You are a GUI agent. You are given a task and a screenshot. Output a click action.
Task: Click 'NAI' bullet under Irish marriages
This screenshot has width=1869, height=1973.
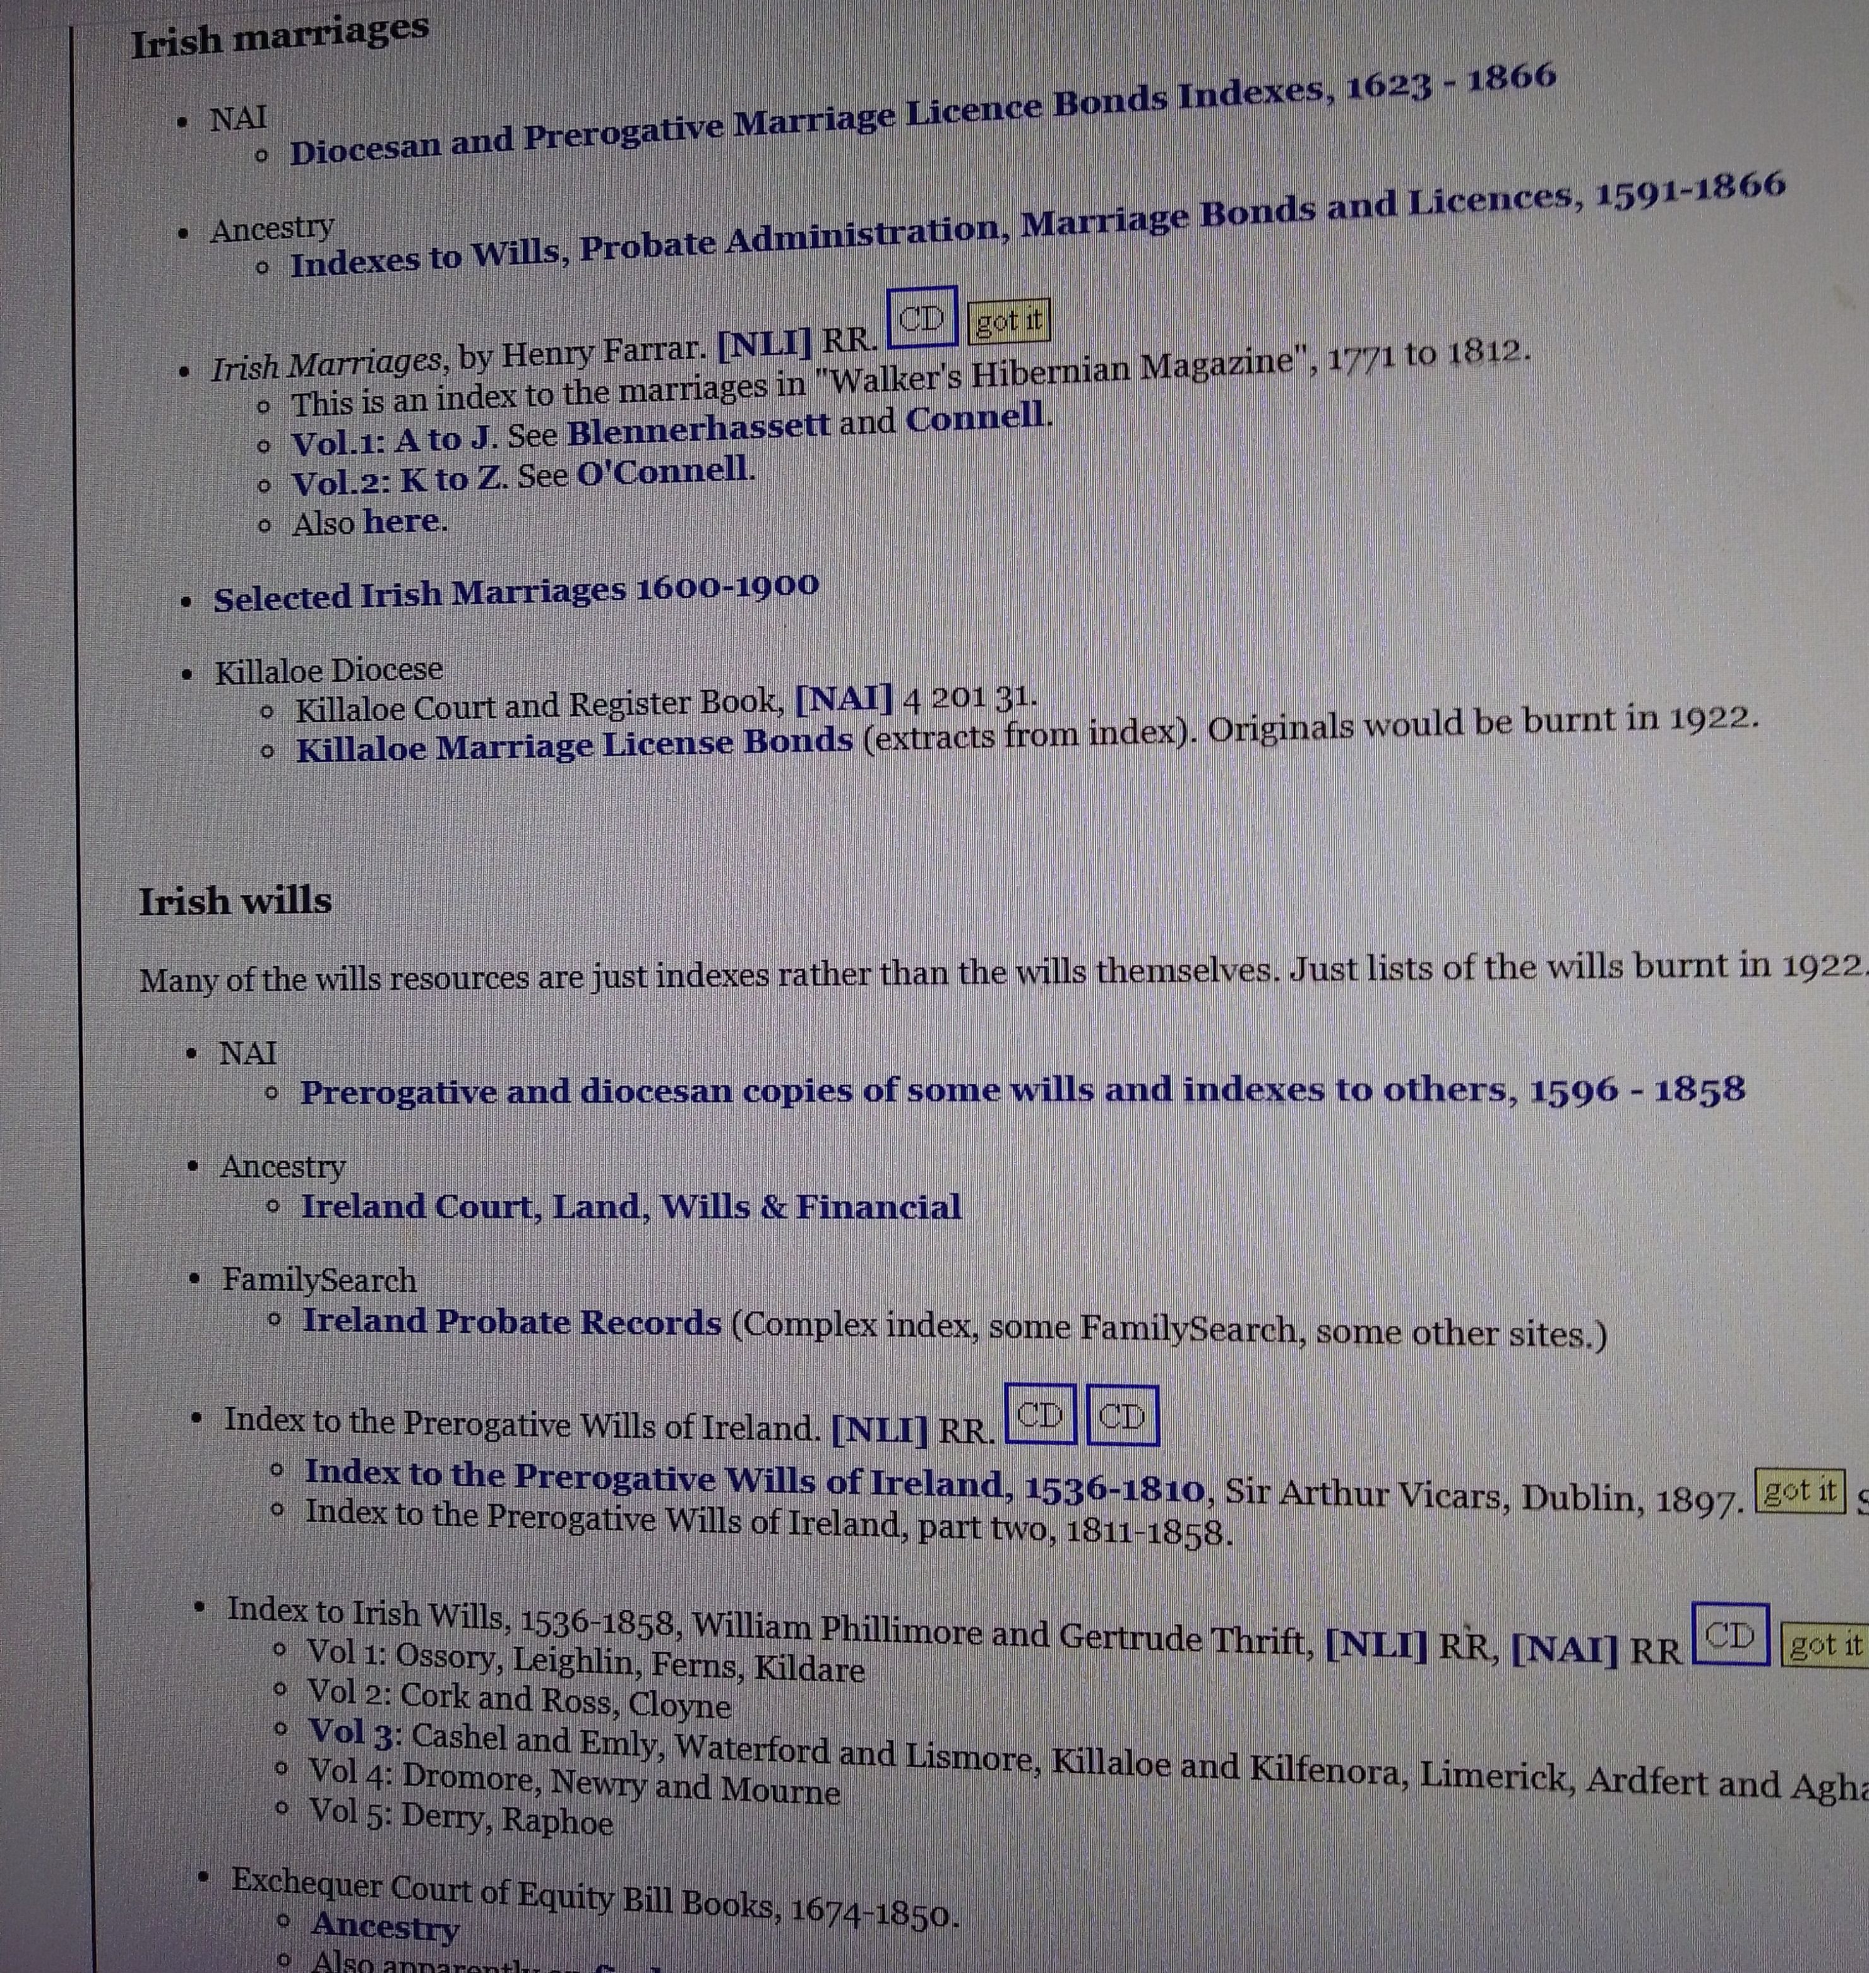238,119
